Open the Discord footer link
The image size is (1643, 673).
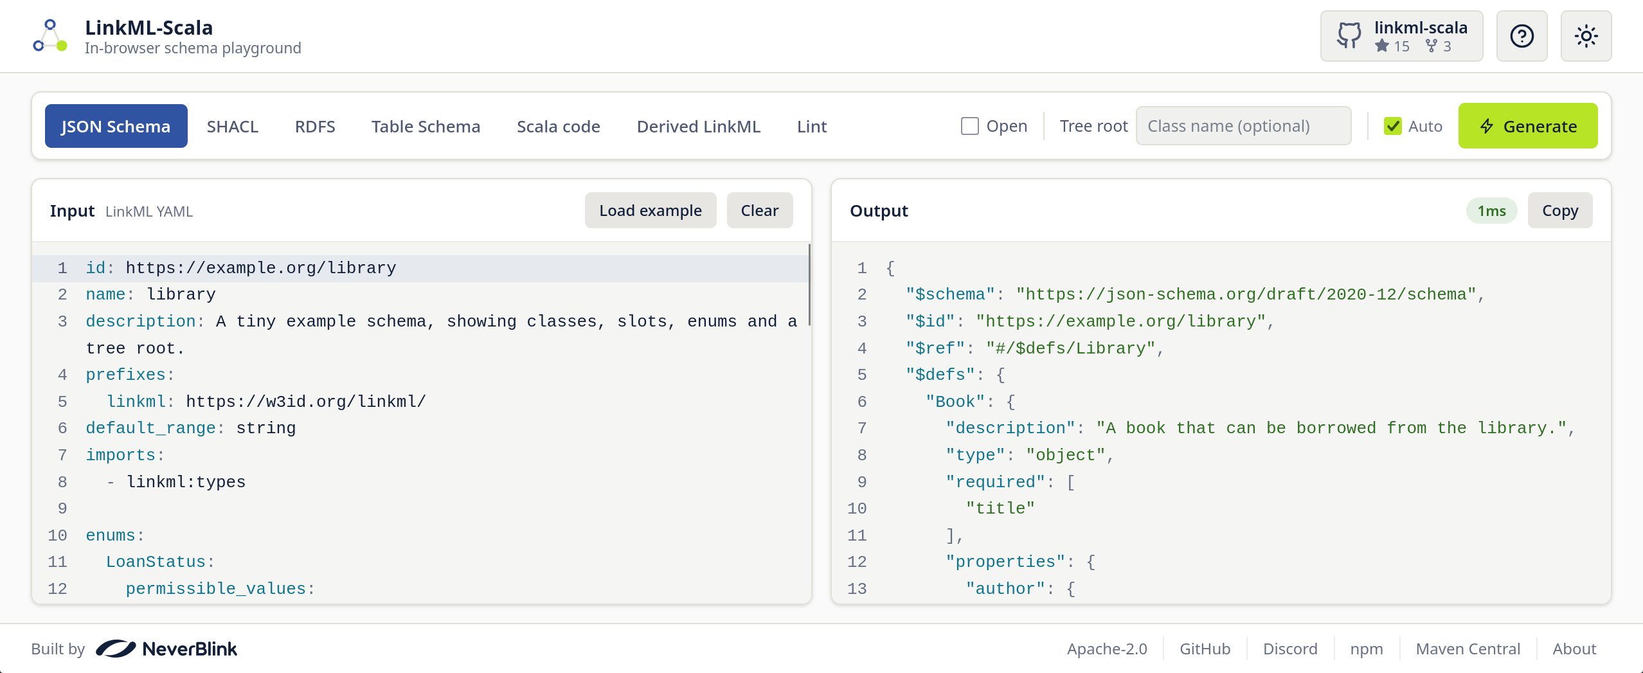point(1290,649)
